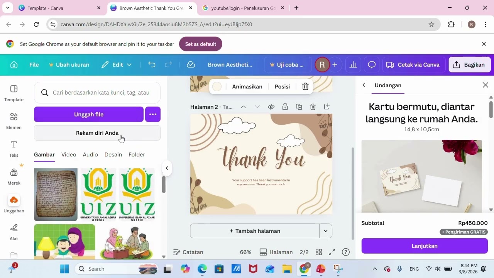The height and width of the screenshot is (278, 494).
Task: Move page 2 up with chevron
Action: tap(243, 107)
